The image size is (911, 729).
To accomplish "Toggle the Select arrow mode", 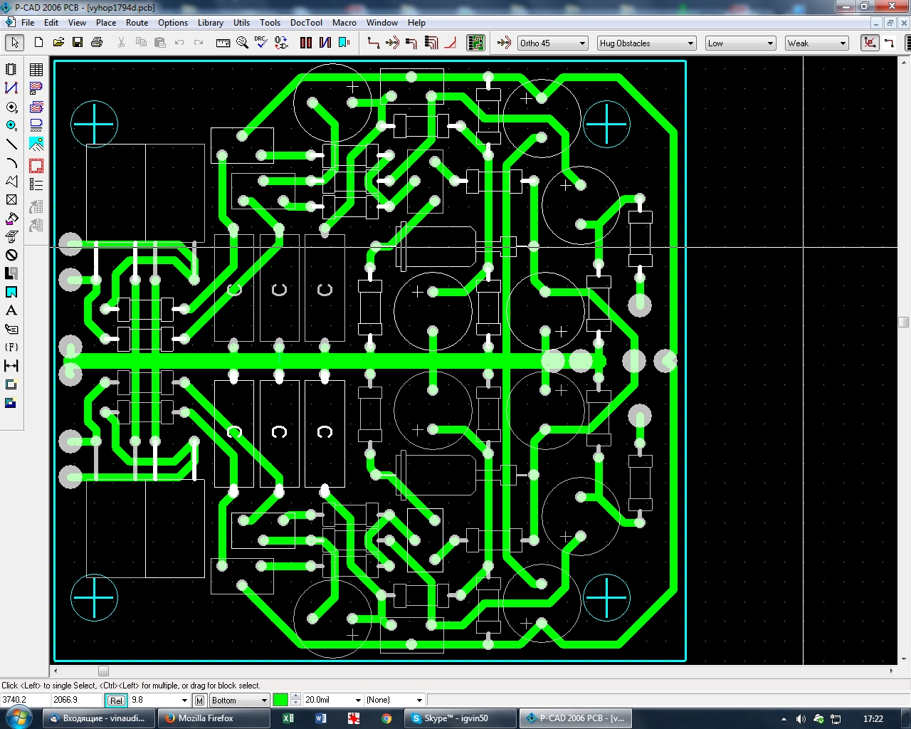I will pyautogui.click(x=14, y=43).
